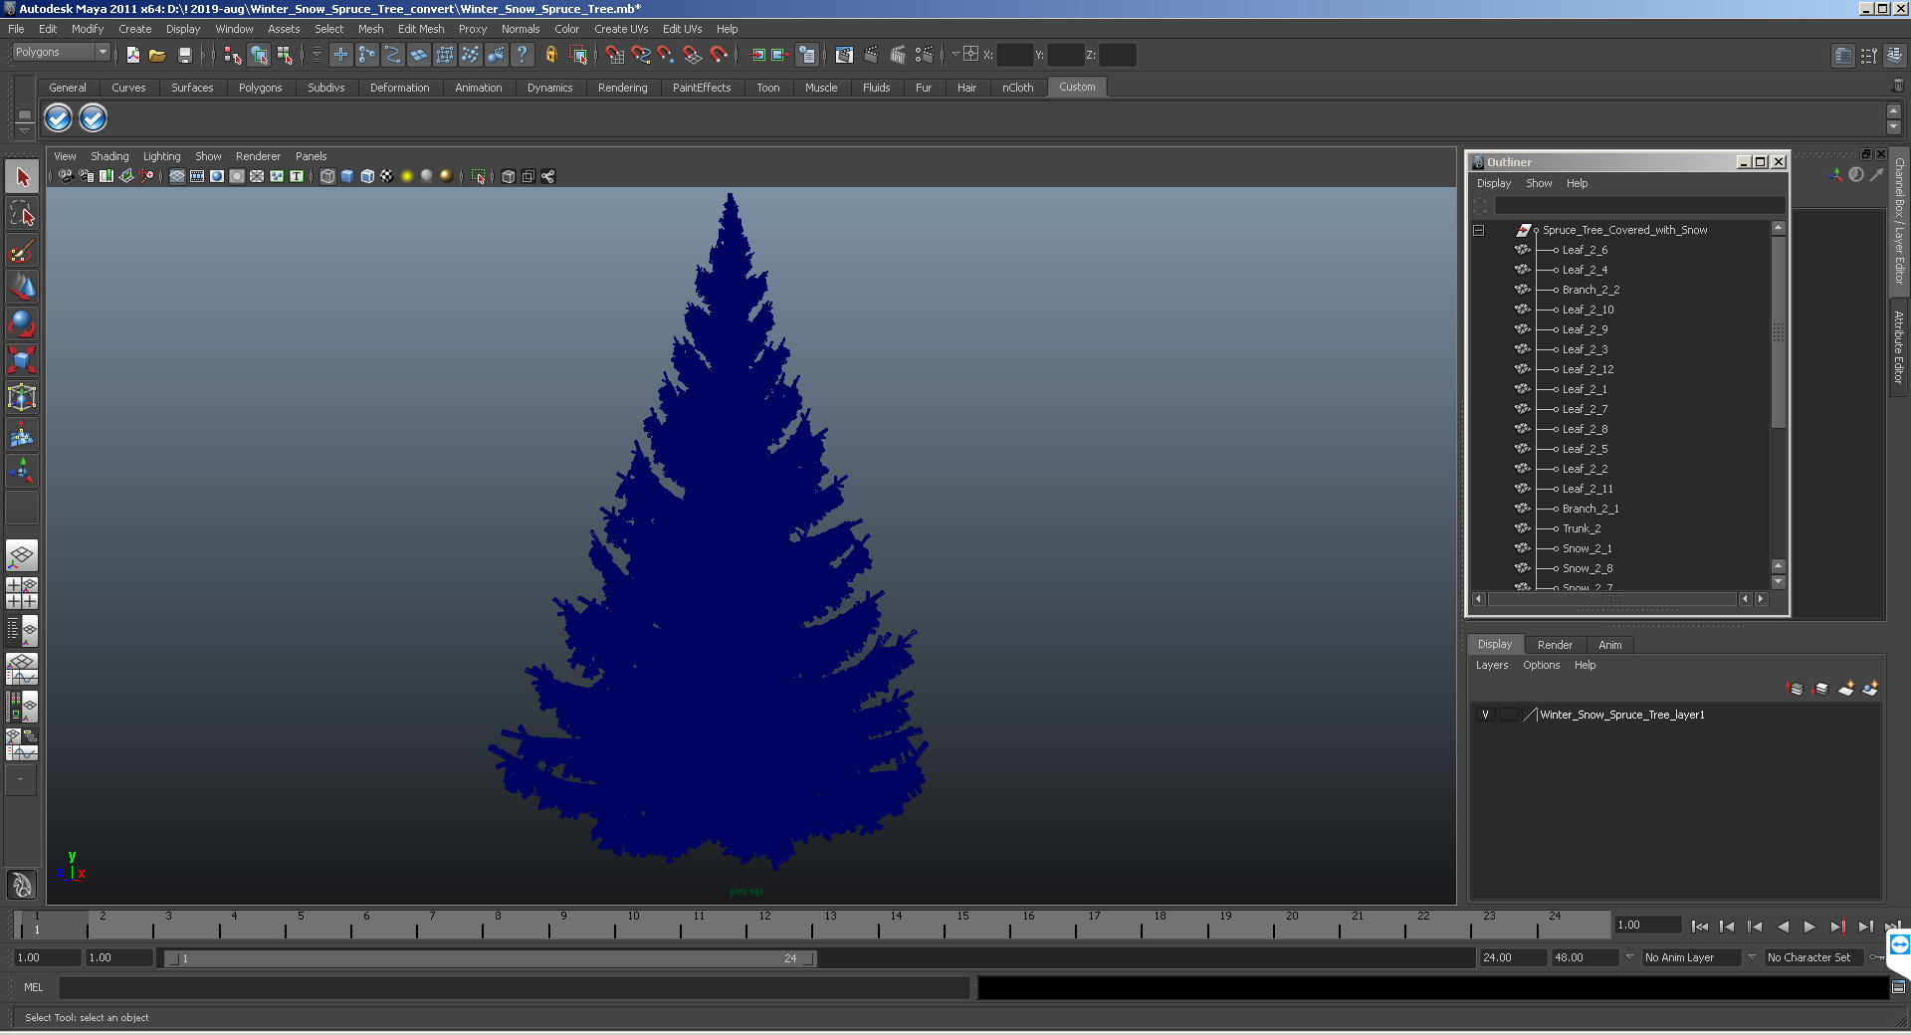1911x1035 pixels.
Task: Click the first checkmark shelf button
Action: pos(59,118)
